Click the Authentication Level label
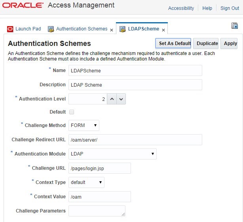Screen dimensions: 243x222 point(42,99)
